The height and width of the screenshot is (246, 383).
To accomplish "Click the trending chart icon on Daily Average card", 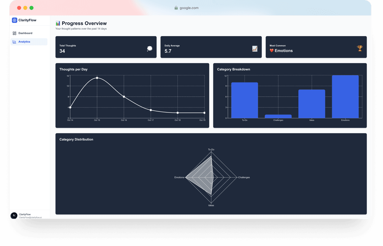I will click(254, 48).
